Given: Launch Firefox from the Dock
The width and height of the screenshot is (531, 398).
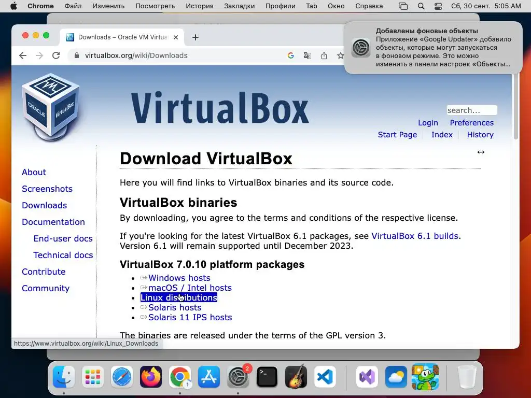Looking at the screenshot, I should 151,377.
